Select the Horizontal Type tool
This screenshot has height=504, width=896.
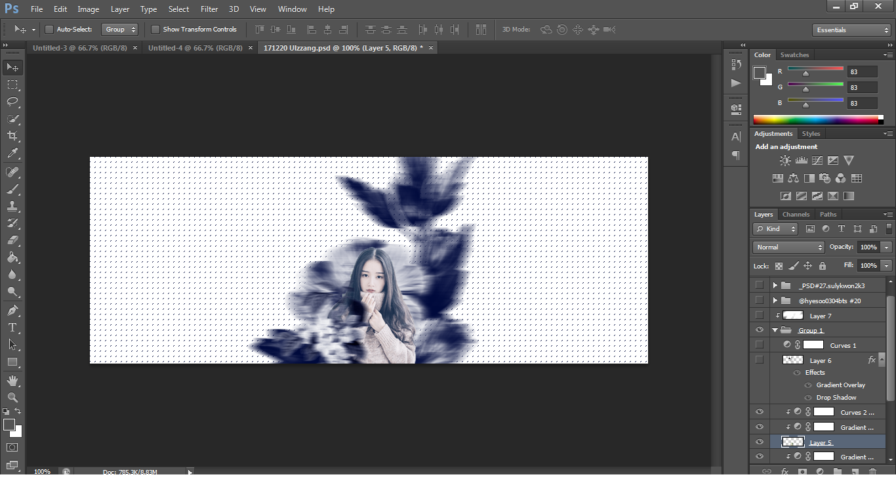click(x=12, y=327)
